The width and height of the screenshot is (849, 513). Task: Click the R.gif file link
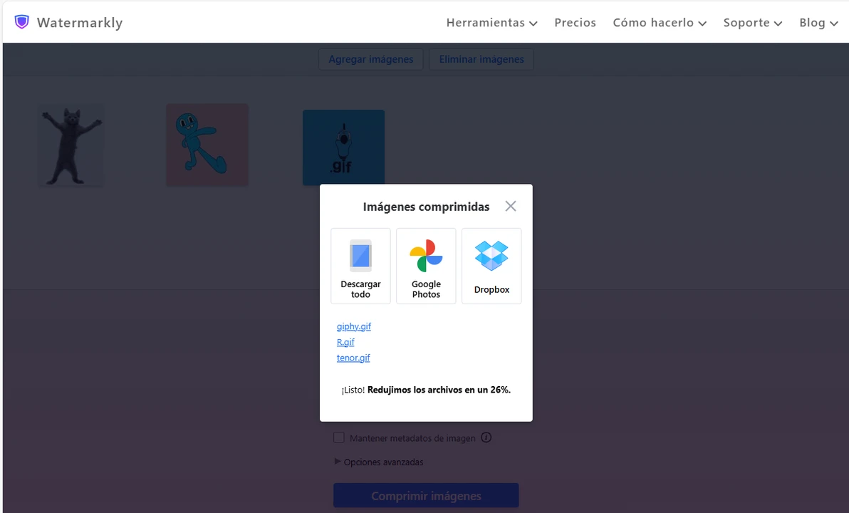coord(345,342)
